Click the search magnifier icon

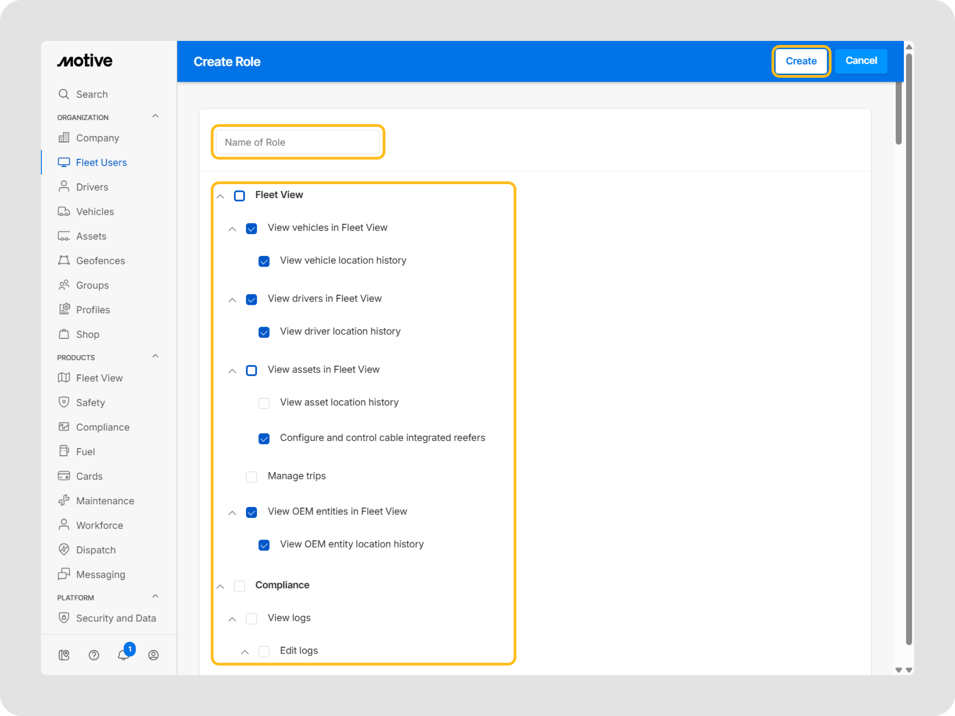64,94
